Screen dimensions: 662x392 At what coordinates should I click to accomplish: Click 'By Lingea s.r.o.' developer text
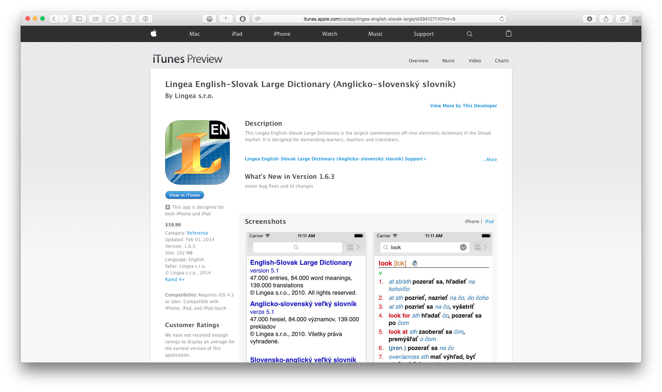pyautogui.click(x=189, y=96)
